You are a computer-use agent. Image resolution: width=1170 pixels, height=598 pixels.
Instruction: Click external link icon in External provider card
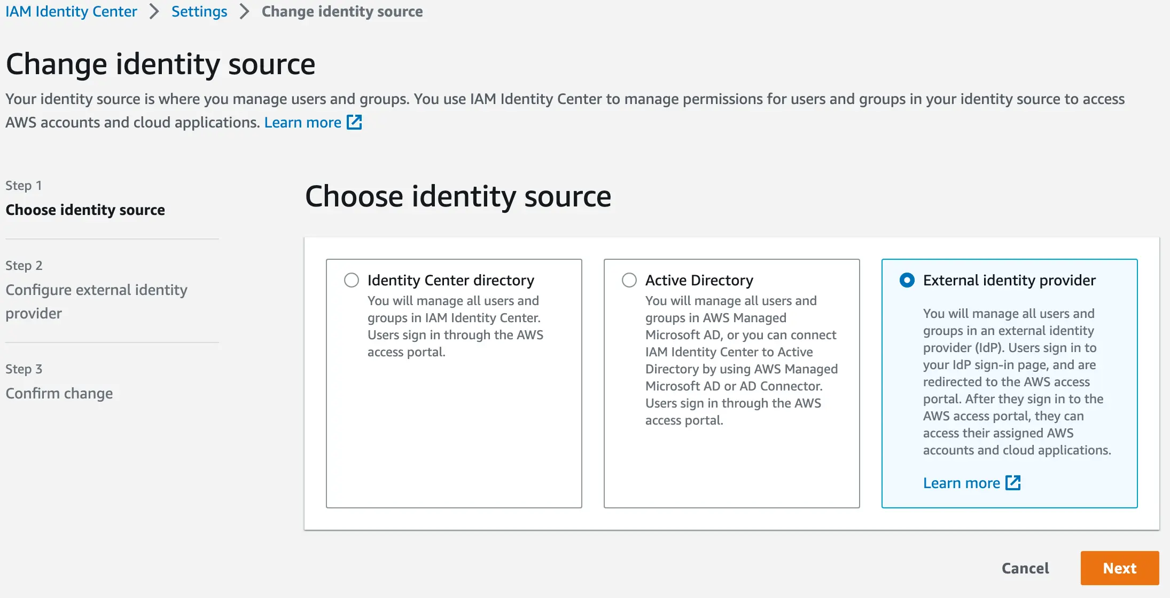pos(1012,483)
